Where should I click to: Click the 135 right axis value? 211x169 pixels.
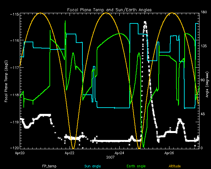pos(204,46)
